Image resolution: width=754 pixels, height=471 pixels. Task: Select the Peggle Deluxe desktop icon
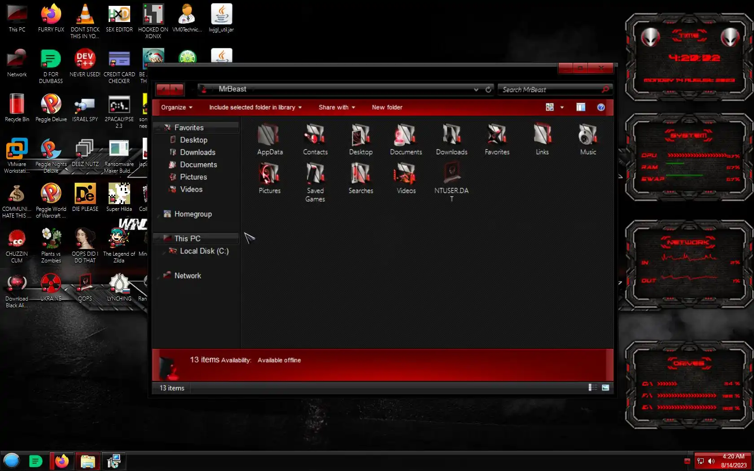(x=51, y=108)
